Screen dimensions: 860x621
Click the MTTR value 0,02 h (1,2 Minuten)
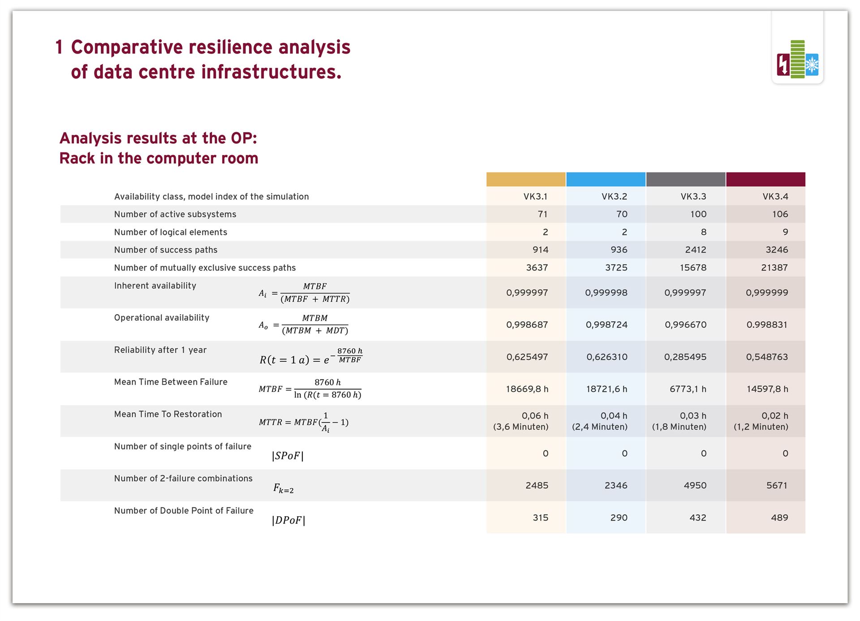tap(761, 421)
